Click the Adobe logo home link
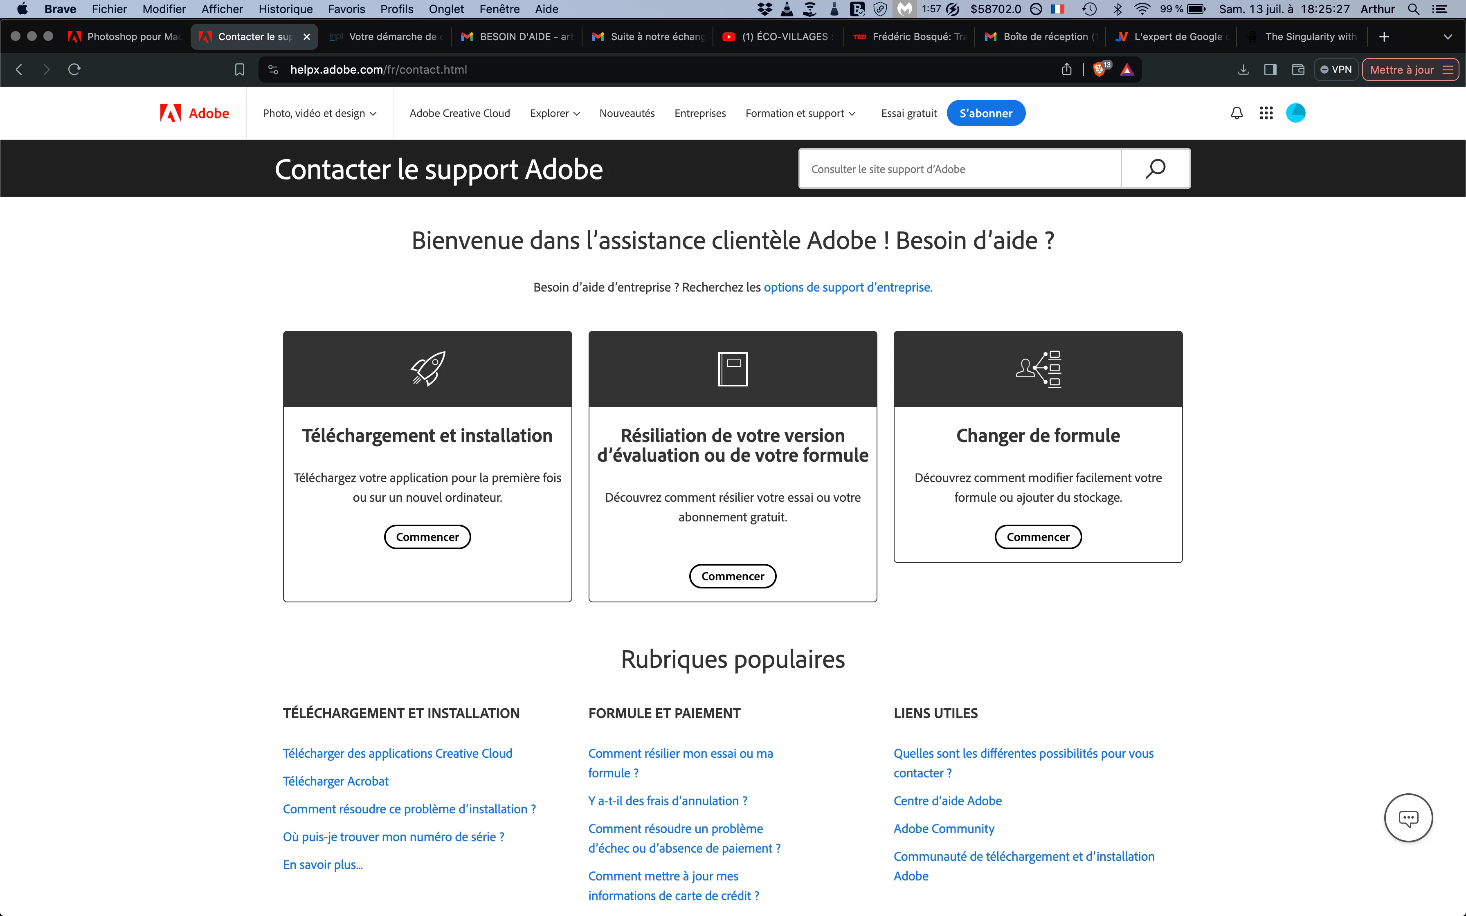Image resolution: width=1466 pixels, height=916 pixels. (194, 113)
